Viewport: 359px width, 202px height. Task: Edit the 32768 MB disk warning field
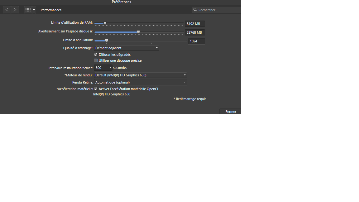click(x=195, y=32)
